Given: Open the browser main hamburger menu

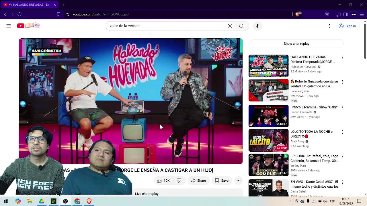Looking at the screenshot, I should point(362,14).
